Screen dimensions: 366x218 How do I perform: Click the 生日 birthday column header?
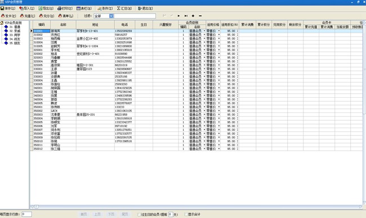[x=144, y=25]
